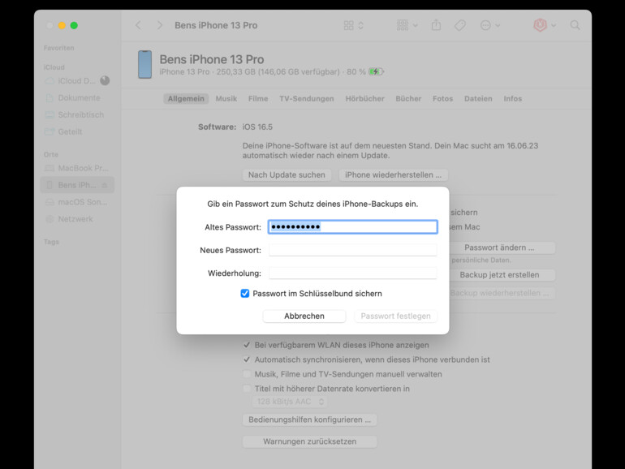The image size is (625, 469).
Task: Eject Bens iPhone via sidebar eject icon
Action: coord(105,185)
